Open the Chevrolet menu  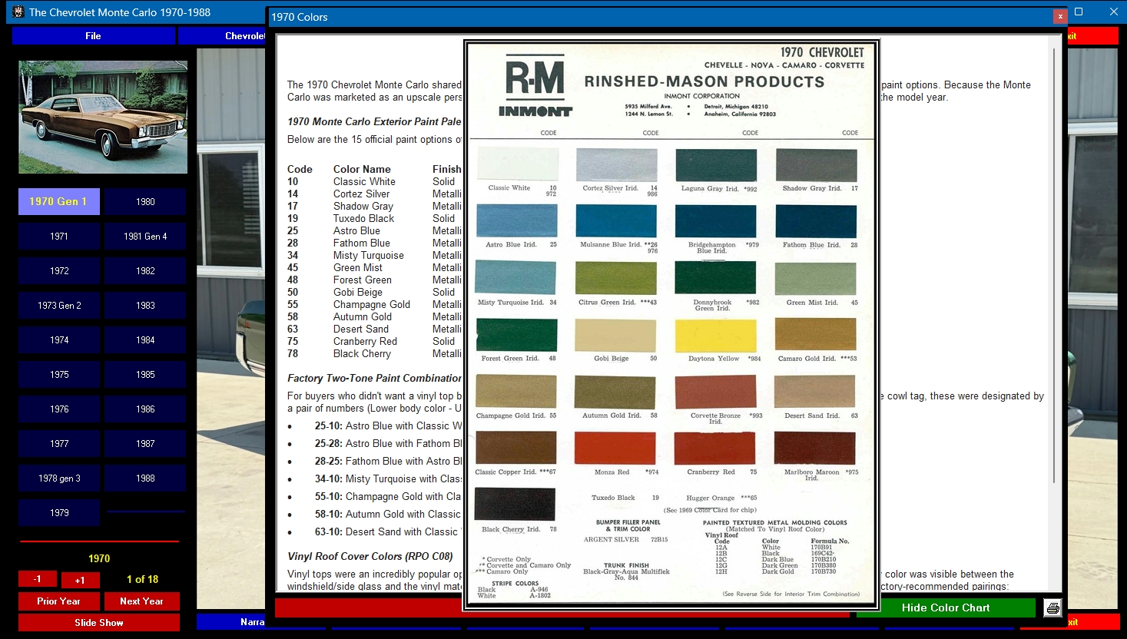[221, 36]
